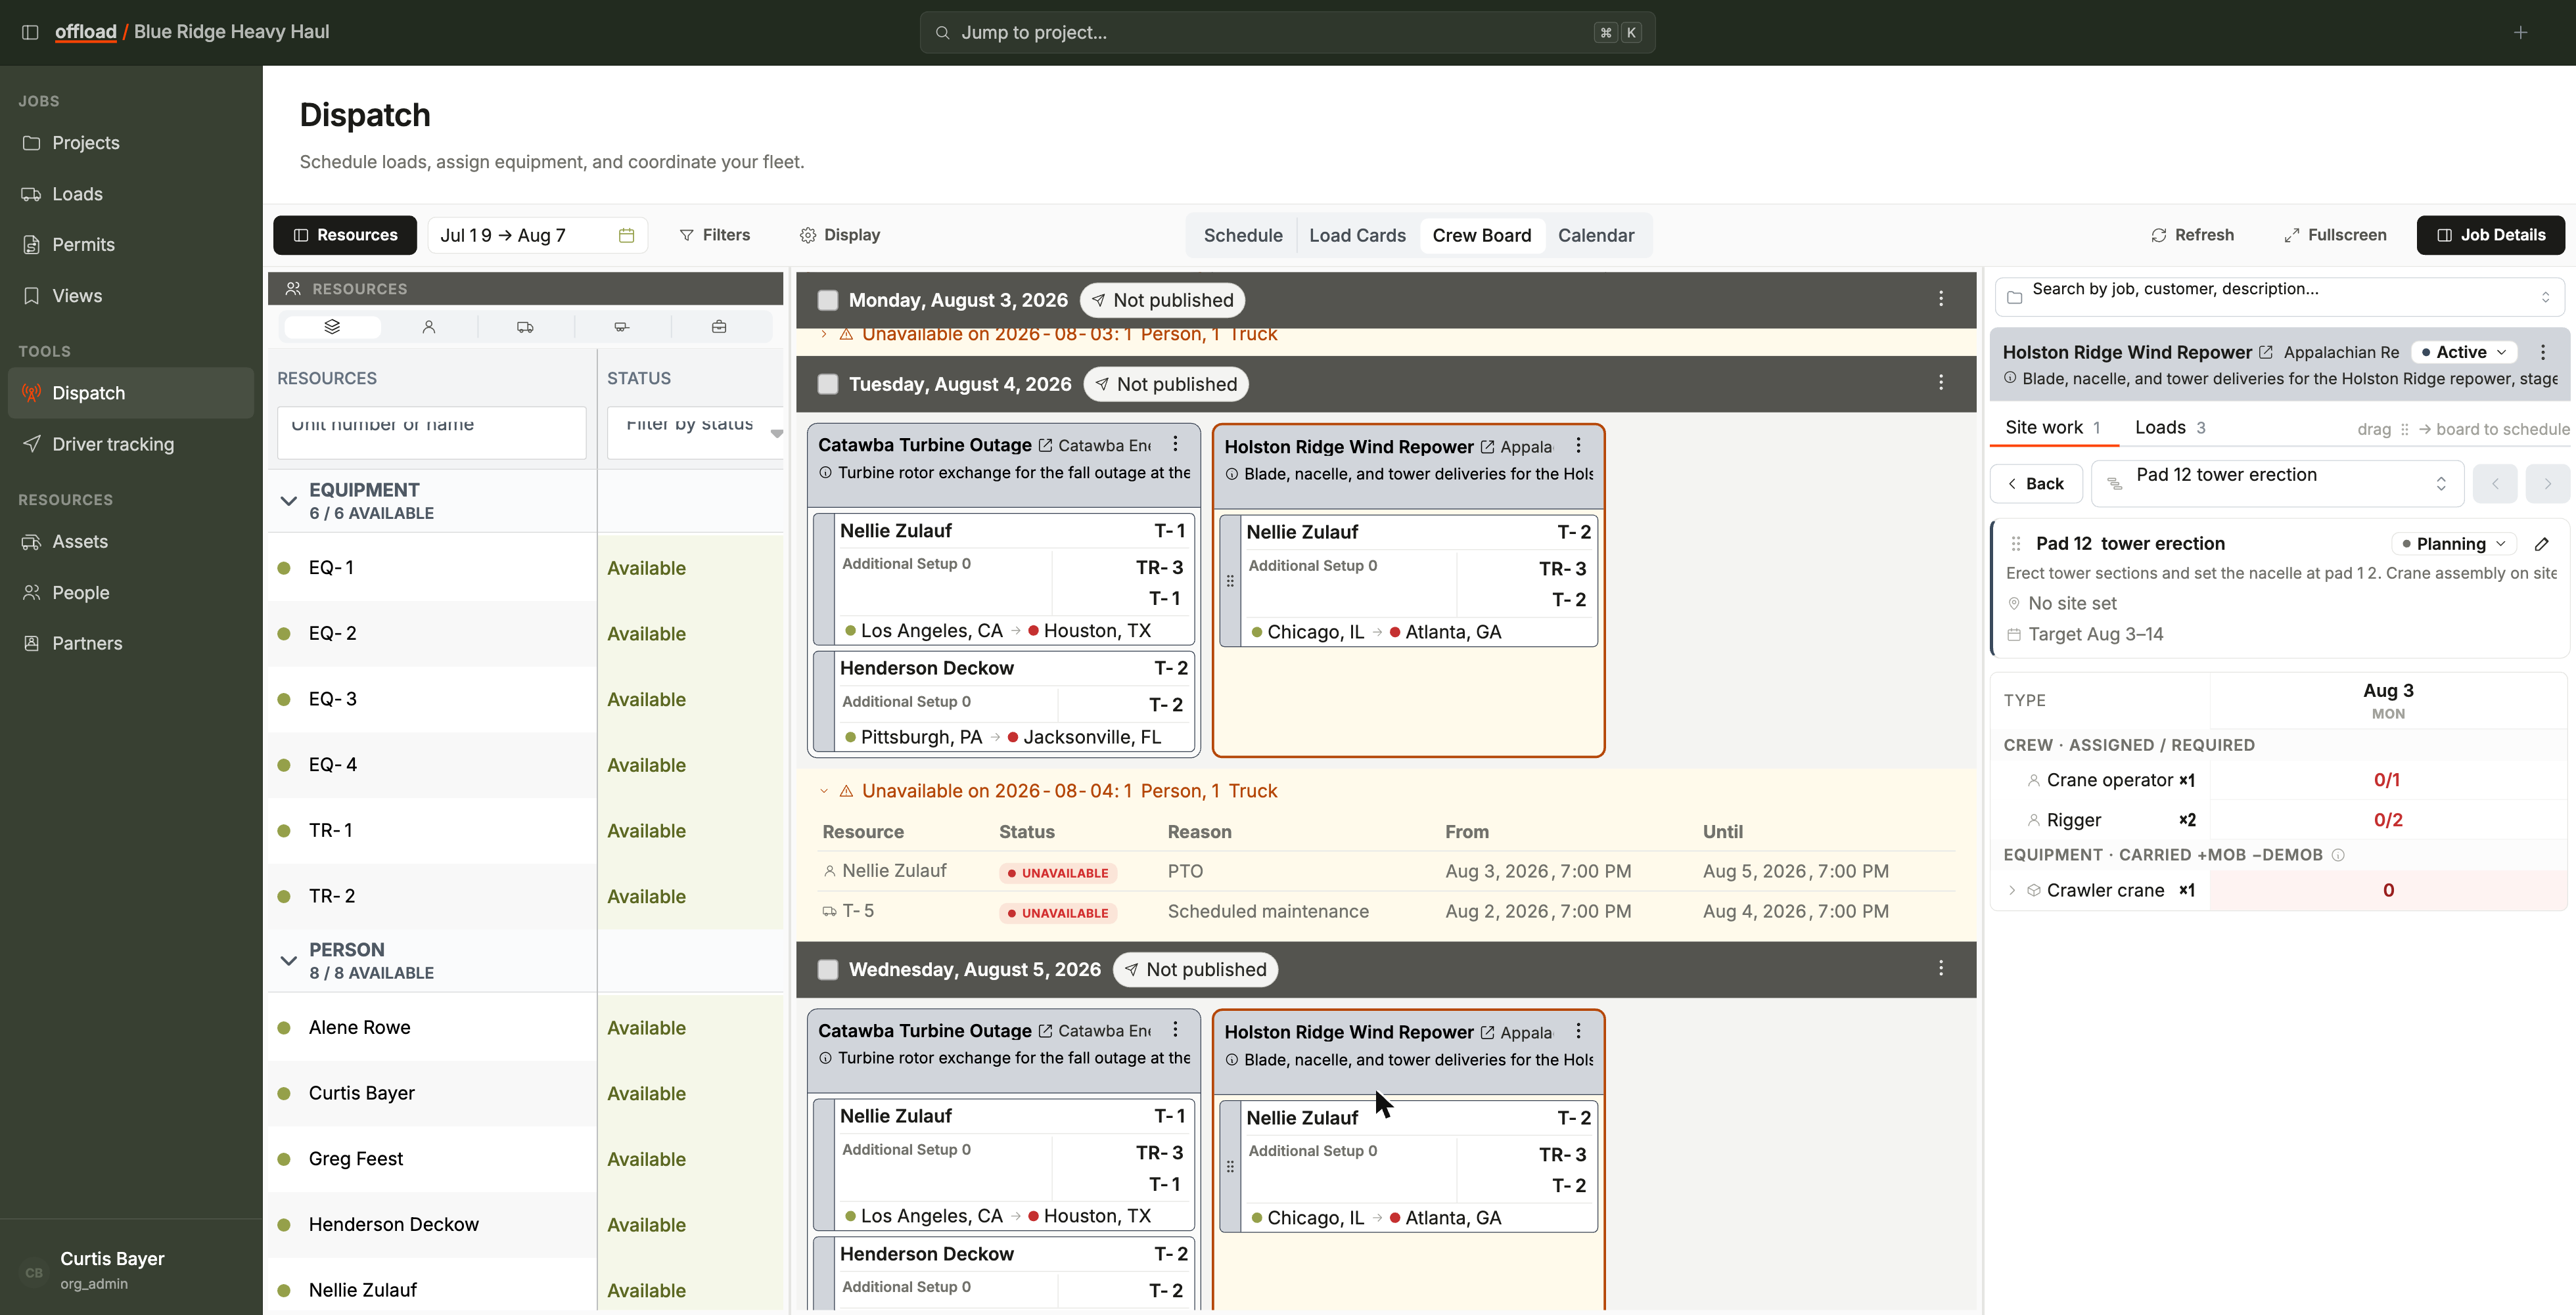
Task: Open Wednesday Holston Ridge Wind Repower card menu
Action: [1578, 1031]
